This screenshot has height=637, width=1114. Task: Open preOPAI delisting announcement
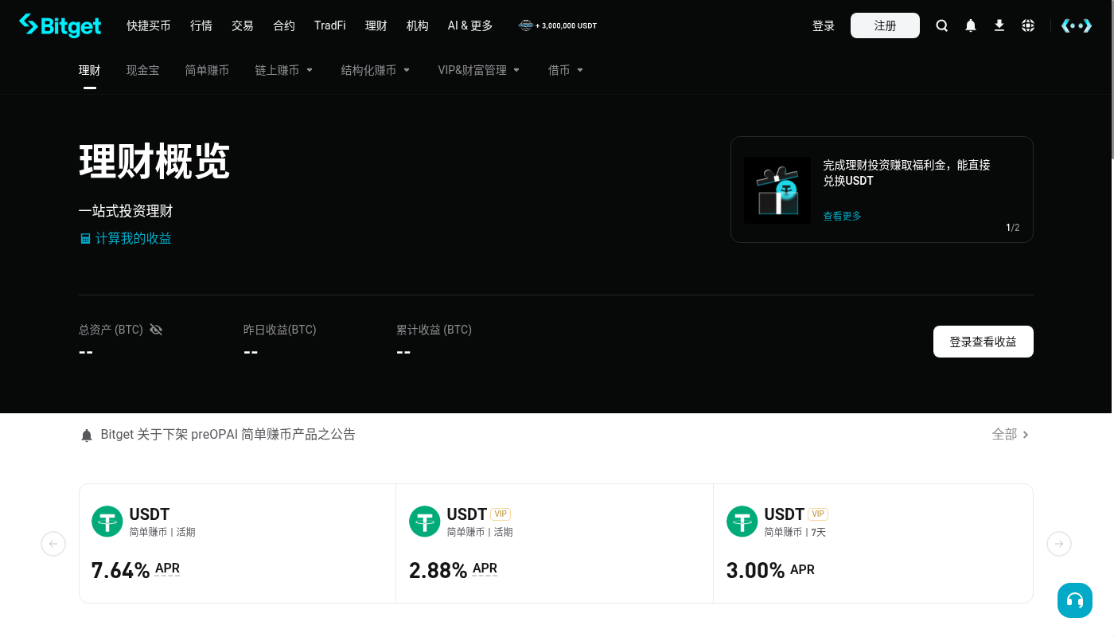pos(228,434)
